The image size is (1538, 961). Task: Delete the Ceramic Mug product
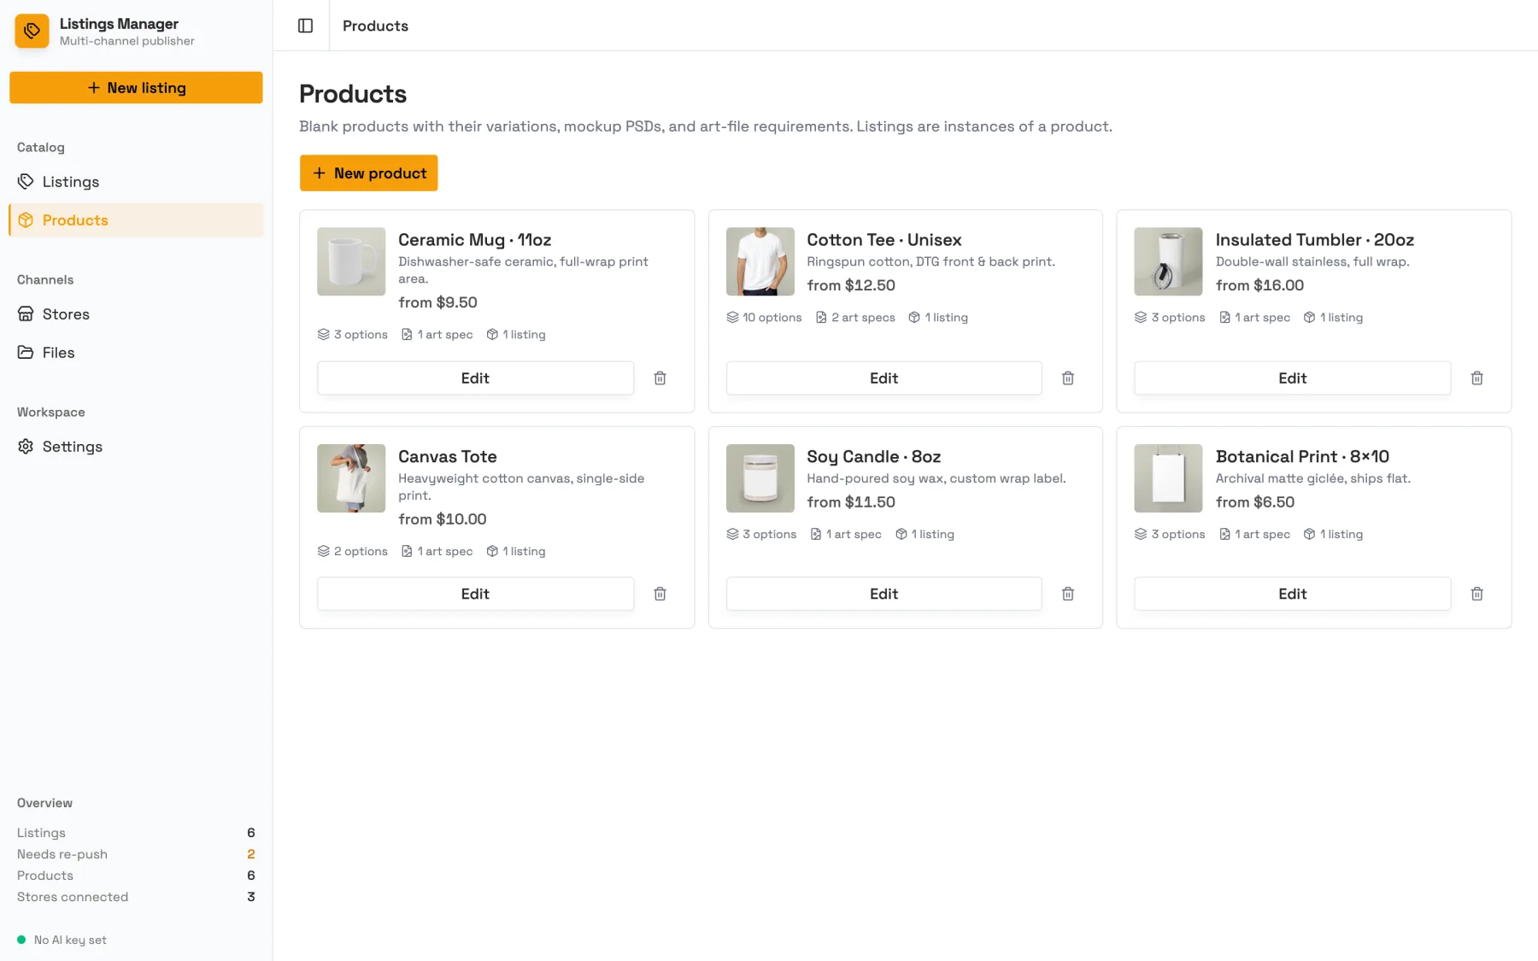coord(660,378)
